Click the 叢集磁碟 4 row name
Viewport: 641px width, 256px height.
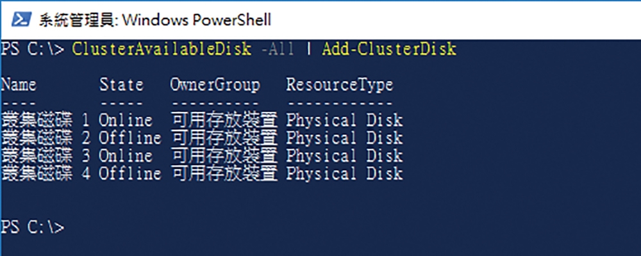(x=46, y=174)
